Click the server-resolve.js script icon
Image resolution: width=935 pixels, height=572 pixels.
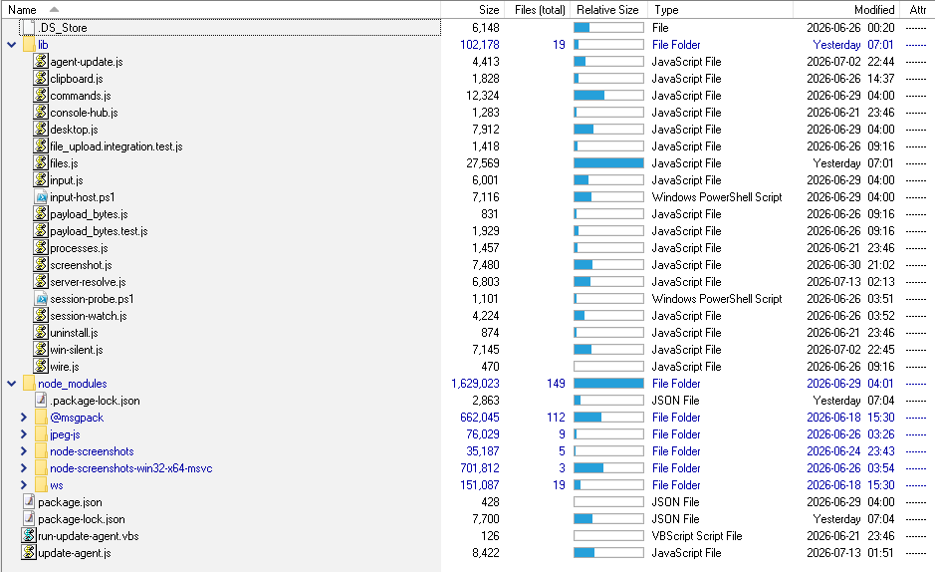[x=41, y=282]
